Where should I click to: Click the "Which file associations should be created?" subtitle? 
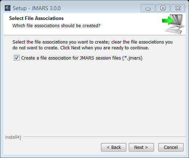pyautogui.click(x=56, y=26)
